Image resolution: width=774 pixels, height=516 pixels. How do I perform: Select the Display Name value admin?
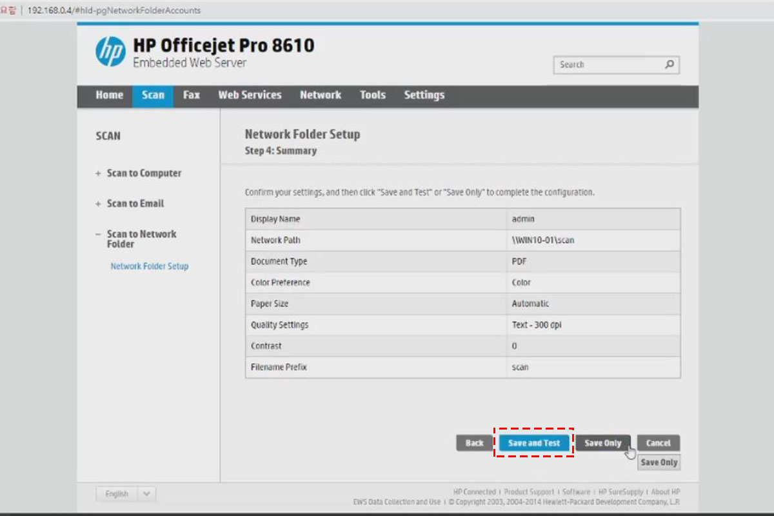pyautogui.click(x=523, y=219)
